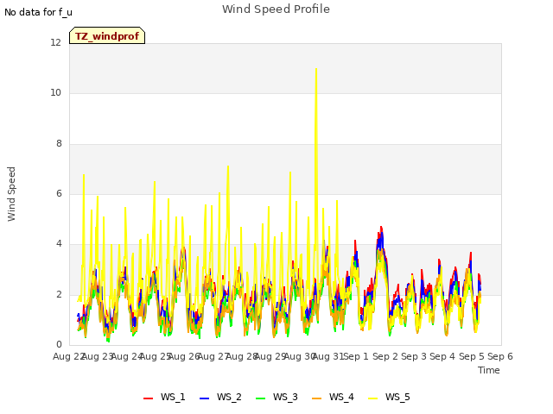The width and height of the screenshot is (553, 414).
Task: Click the TZ_windprof label box
Action: [107, 35]
